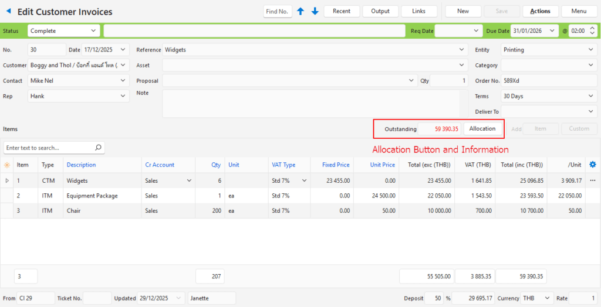Screen dimensions: 601x307
Task: Select the Equipment Package item row
Action: (92, 196)
